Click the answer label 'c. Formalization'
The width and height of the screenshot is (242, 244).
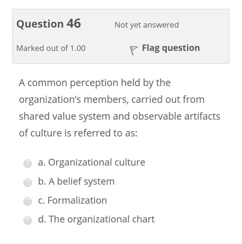72,200
